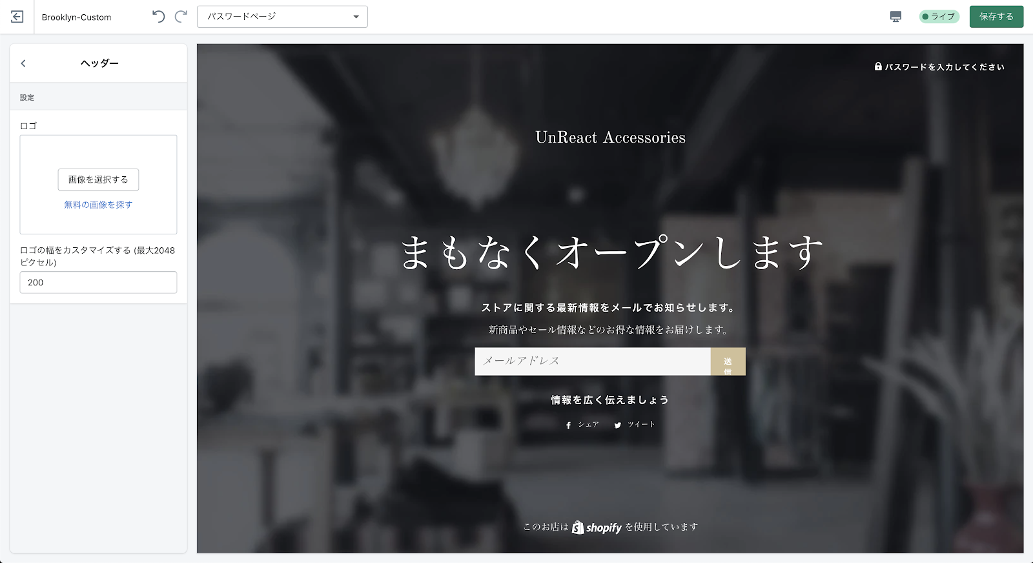Click the メールアドレス input field
The image size is (1033, 563).
tap(592, 362)
